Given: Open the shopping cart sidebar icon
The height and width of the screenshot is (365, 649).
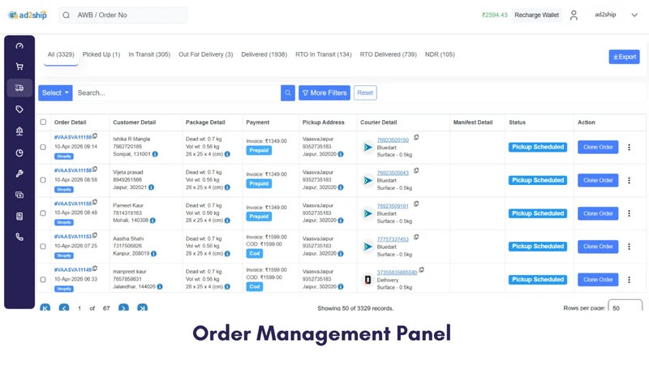Looking at the screenshot, I should [x=19, y=67].
